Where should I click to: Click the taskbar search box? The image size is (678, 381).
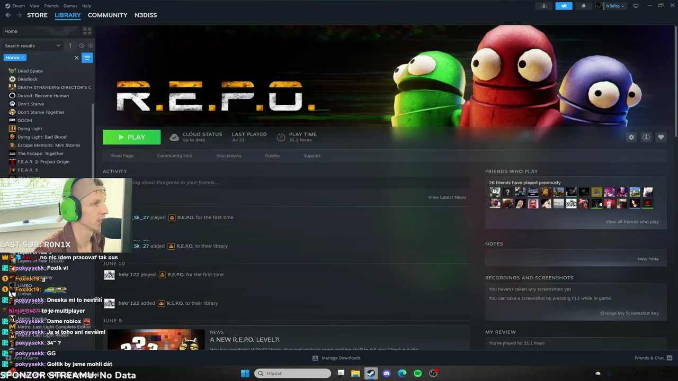[x=293, y=374]
